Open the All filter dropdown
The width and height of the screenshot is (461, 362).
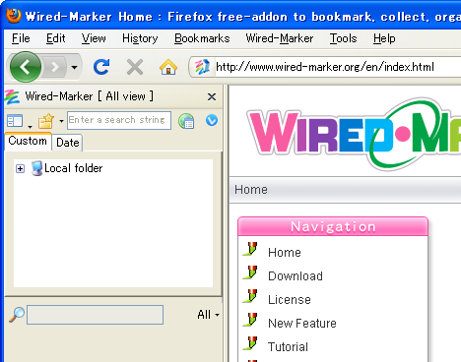pyautogui.click(x=208, y=315)
